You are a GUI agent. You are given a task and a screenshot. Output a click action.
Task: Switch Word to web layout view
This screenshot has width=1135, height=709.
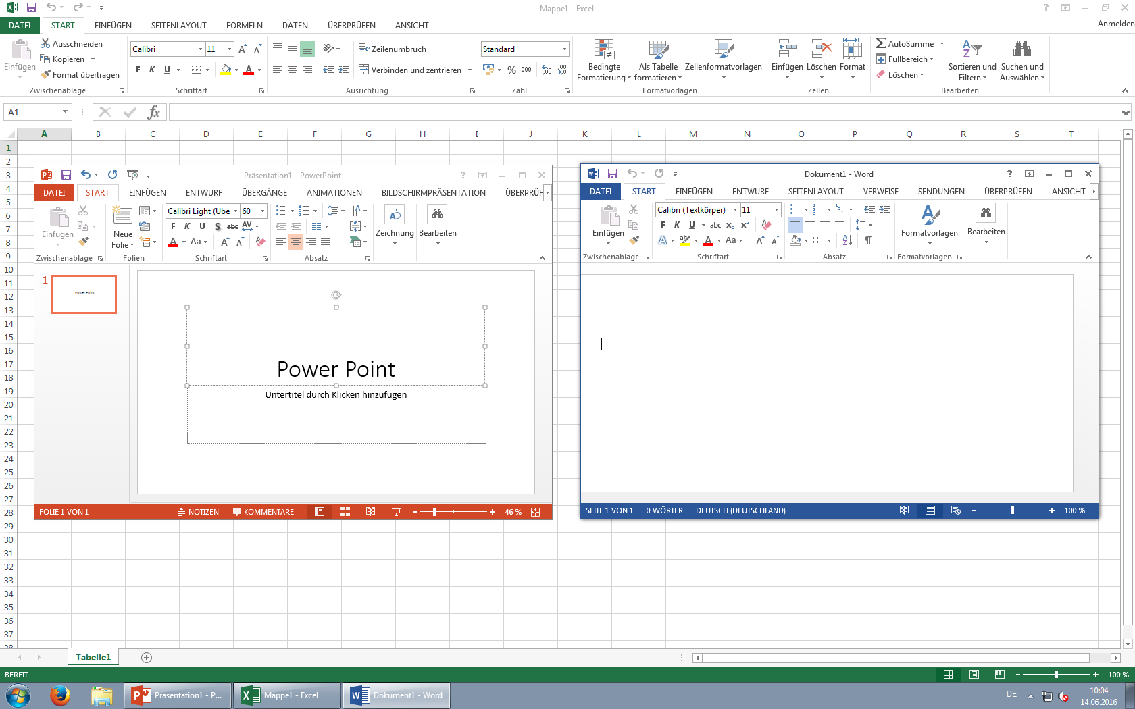[955, 510]
